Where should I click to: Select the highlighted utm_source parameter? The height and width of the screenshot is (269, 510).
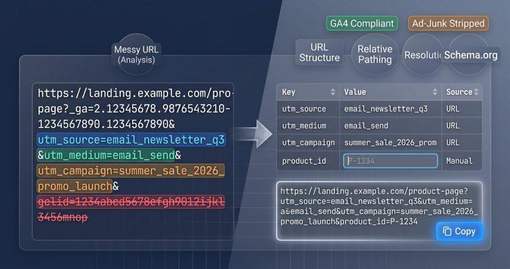click(x=131, y=140)
